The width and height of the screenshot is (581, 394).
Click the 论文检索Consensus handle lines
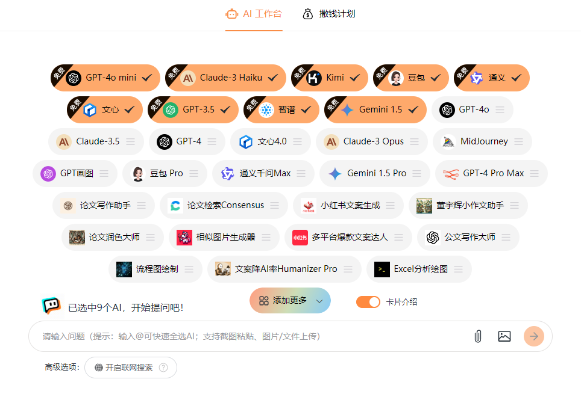(275, 205)
